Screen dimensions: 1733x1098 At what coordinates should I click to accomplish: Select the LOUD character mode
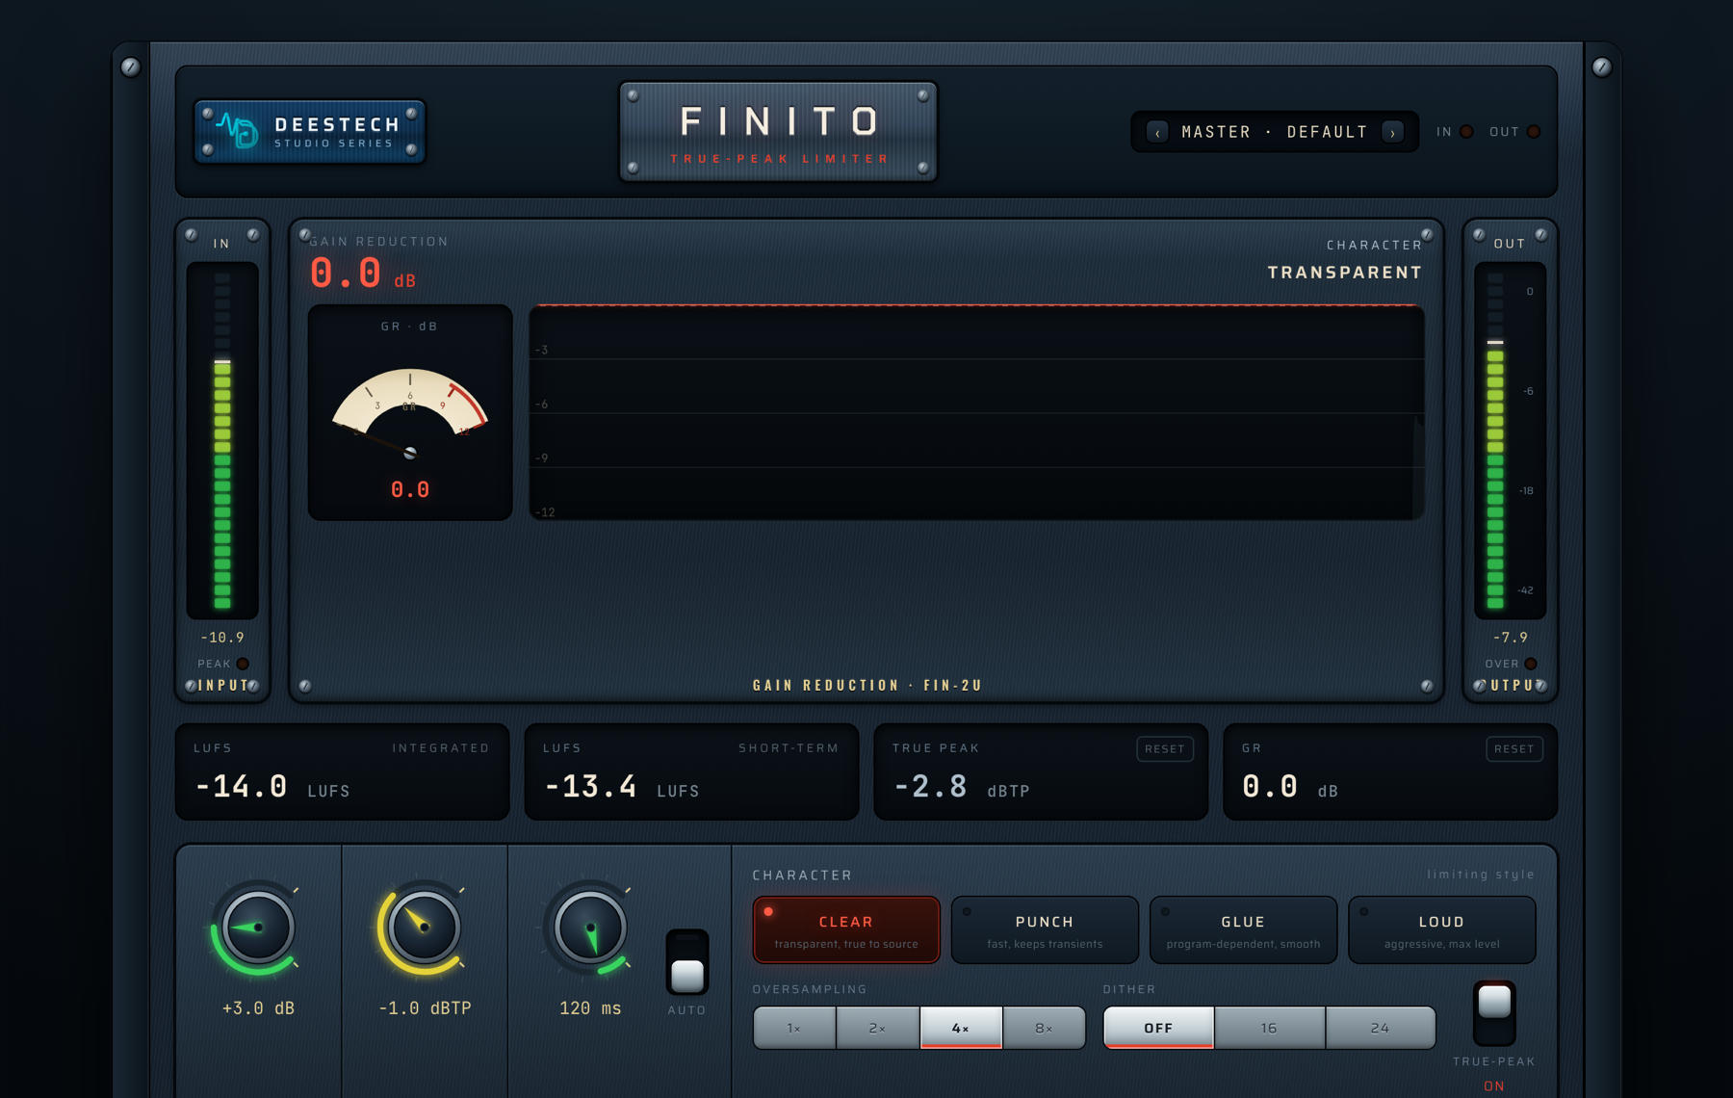coord(1441,930)
